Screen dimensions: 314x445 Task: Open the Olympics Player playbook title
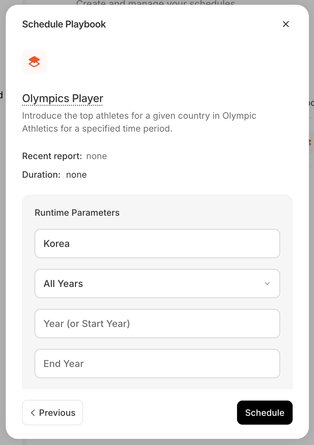pyautogui.click(x=63, y=98)
